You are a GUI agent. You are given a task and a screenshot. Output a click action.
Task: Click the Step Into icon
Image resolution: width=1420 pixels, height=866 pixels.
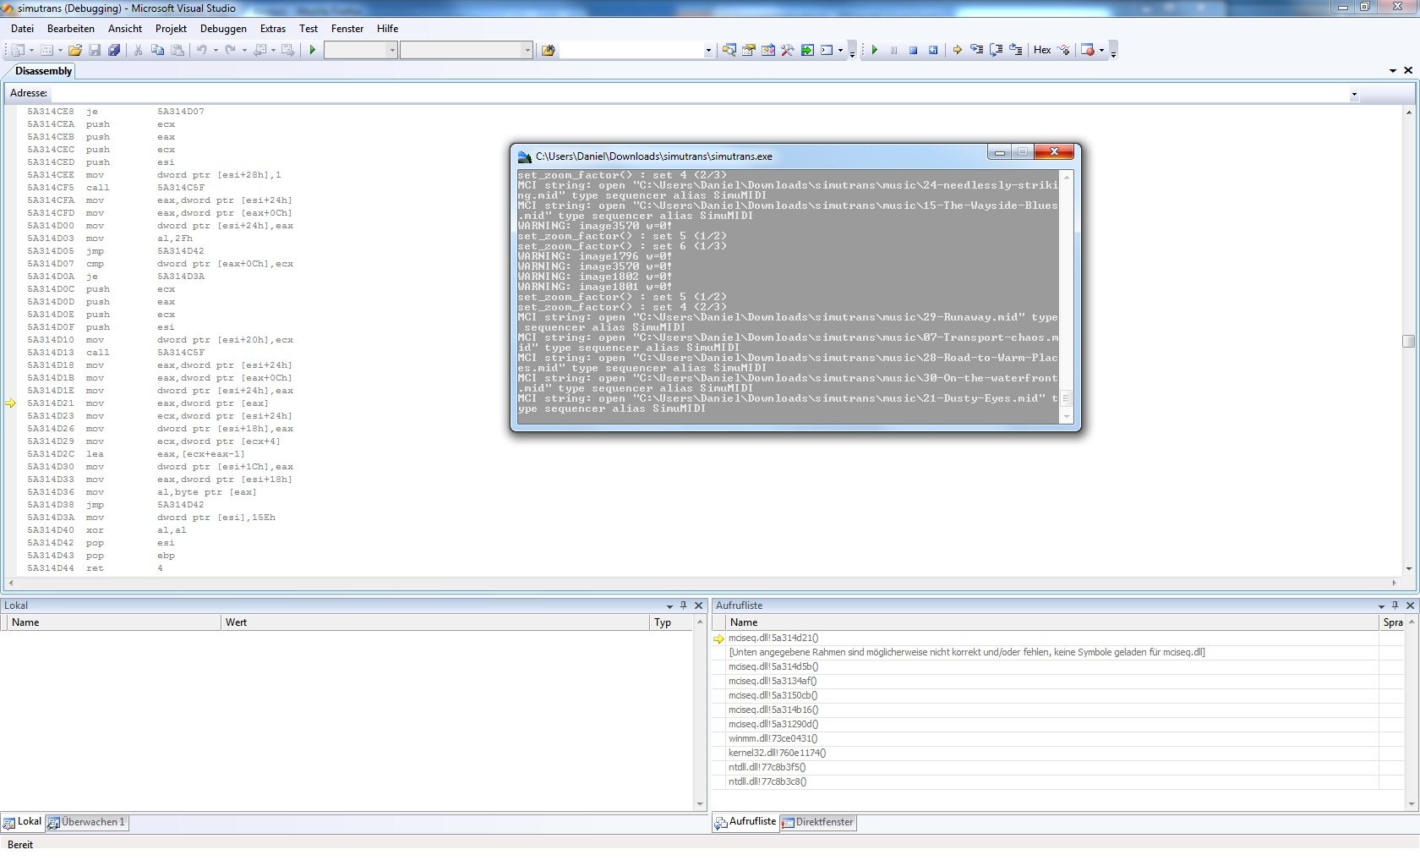(976, 51)
